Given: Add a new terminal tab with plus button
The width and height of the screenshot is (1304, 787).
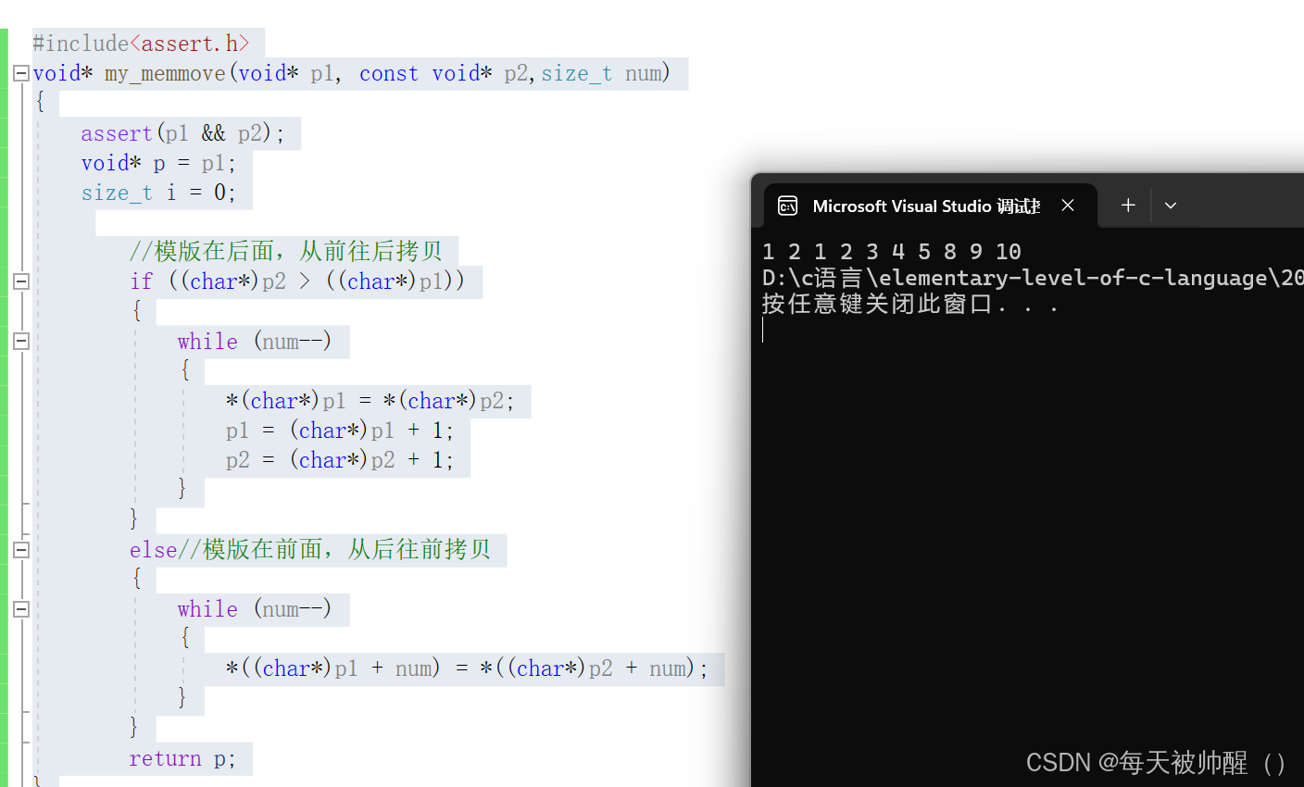Looking at the screenshot, I should (1128, 206).
